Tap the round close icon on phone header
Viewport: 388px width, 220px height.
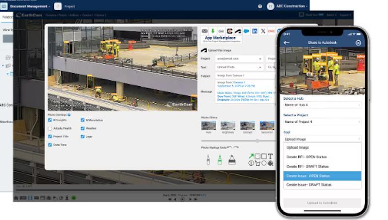point(358,43)
